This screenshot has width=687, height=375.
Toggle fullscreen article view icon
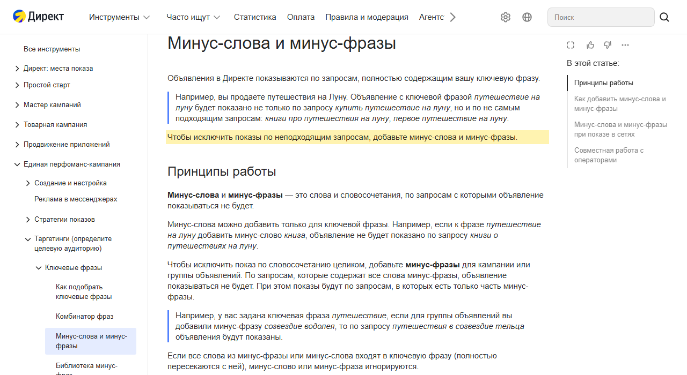(571, 45)
